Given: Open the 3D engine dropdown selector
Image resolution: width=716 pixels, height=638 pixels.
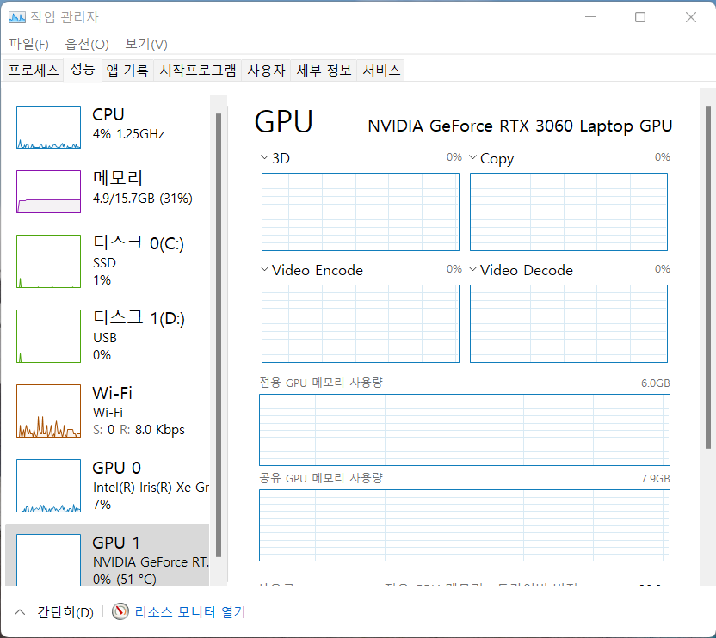Looking at the screenshot, I should pos(264,158).
